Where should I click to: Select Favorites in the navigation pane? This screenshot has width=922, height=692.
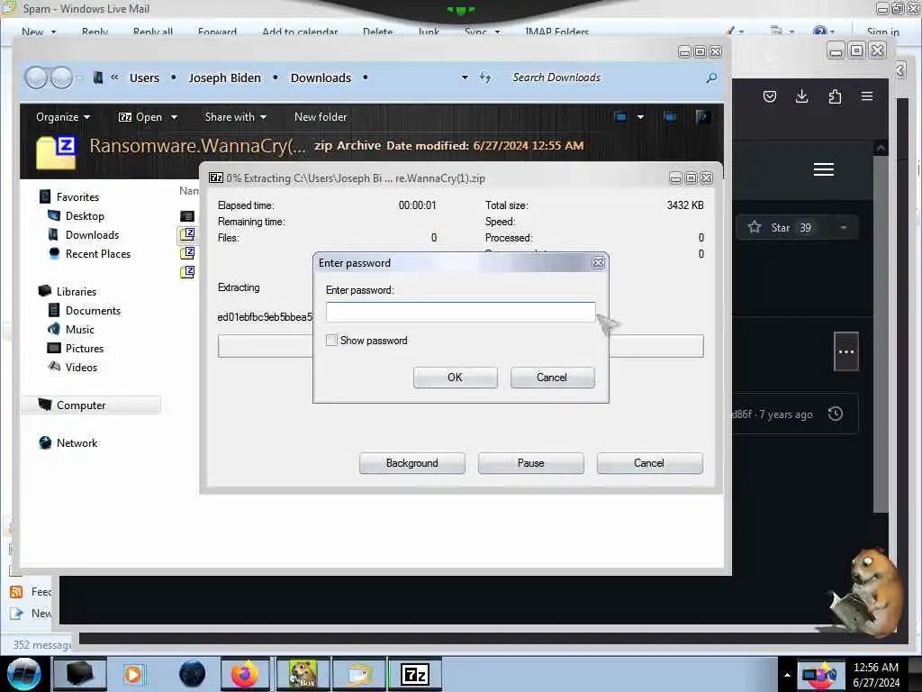[77, 197]
